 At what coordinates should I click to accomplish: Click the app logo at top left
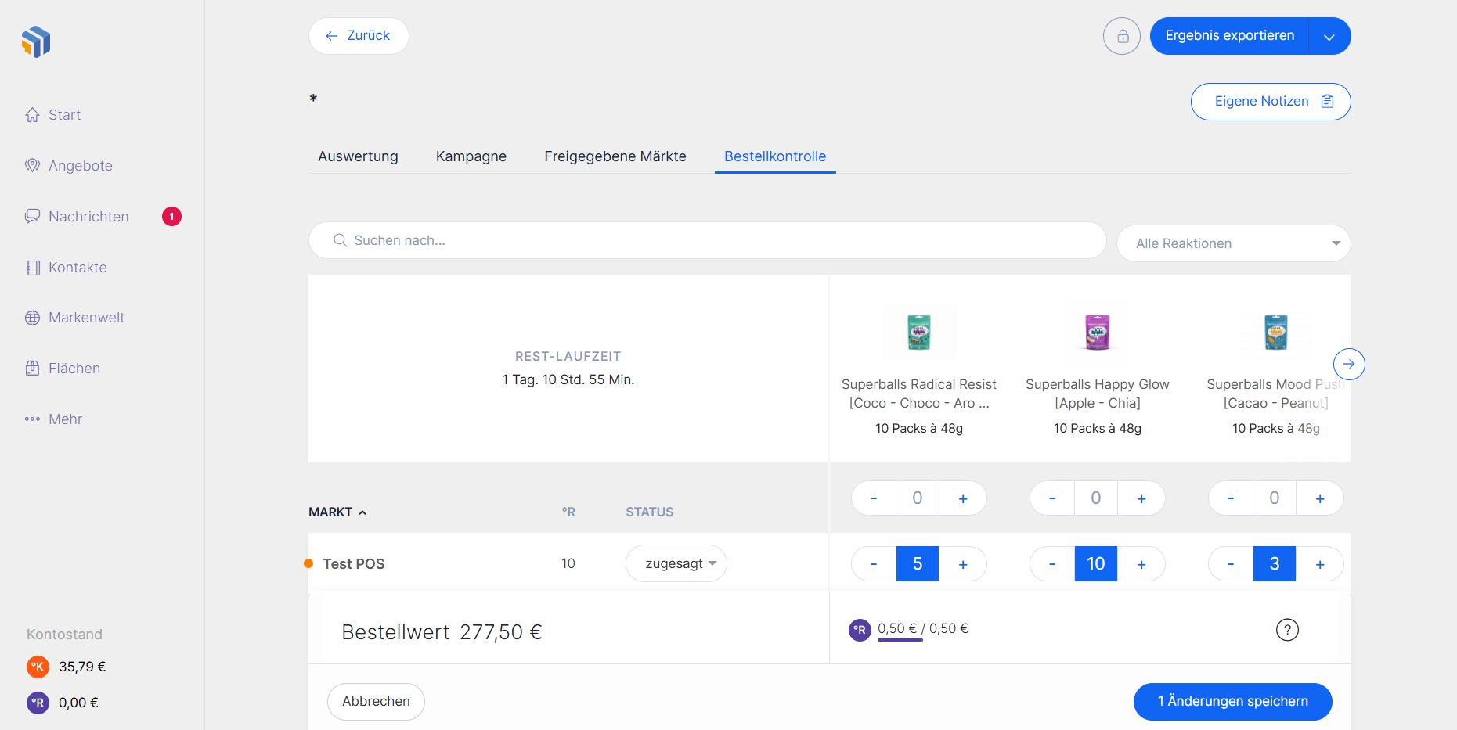click(36, 41)
